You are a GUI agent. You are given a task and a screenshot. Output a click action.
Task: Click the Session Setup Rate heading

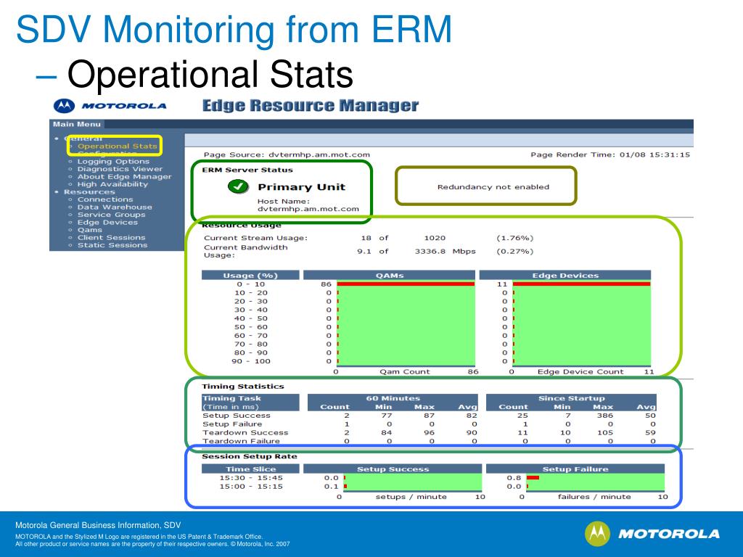[250, 457]
